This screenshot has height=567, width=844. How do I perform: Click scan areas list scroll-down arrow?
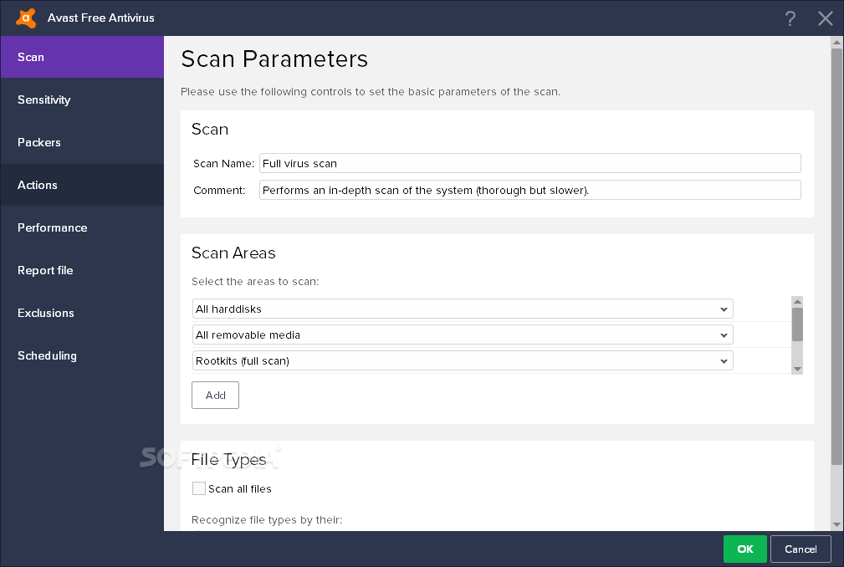(x=797, y=369)
